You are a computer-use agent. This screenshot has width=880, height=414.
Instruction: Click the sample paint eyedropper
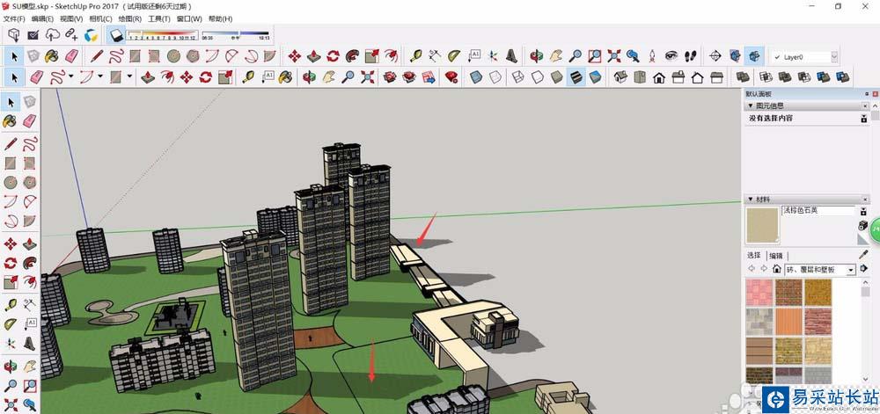[863, 255]
